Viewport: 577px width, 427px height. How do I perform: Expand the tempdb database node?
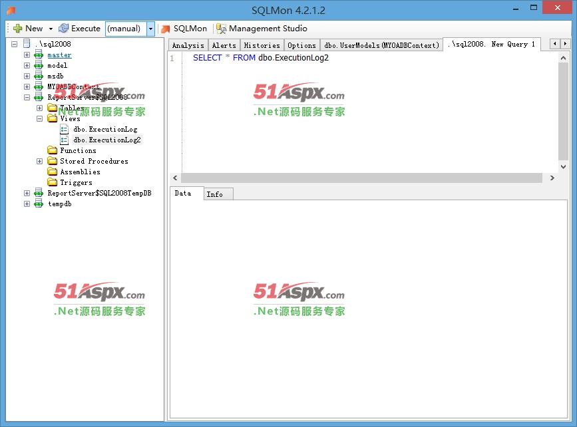[27, 204]
